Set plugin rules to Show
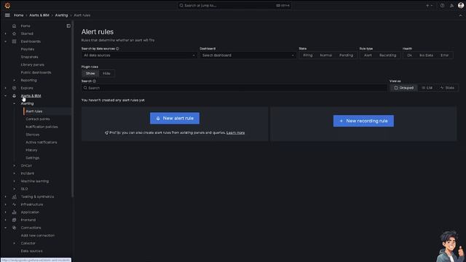The height and width of the screenshot is (262, 466). point(90,74)
